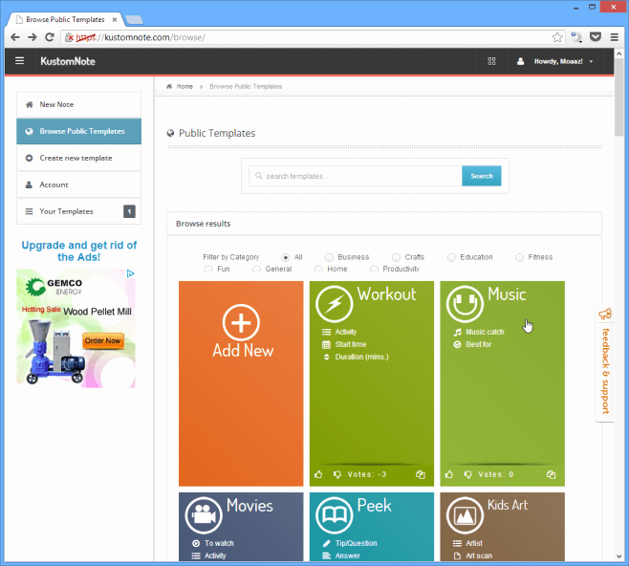Select the Home category radio button
Image resolution: width=629 pixels, height=566 pixels.
click(318, 269)
